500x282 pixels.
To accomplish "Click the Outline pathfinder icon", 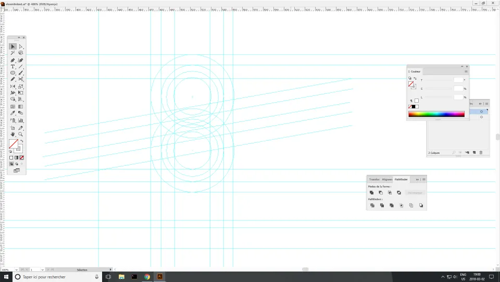I will click(411, 205).
